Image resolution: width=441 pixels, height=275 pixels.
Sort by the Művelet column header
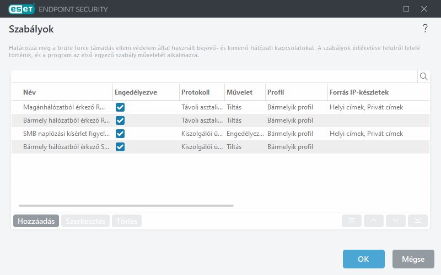239,92
